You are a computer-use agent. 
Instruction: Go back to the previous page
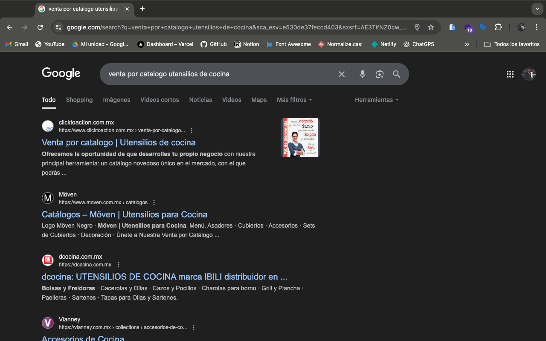9,27
